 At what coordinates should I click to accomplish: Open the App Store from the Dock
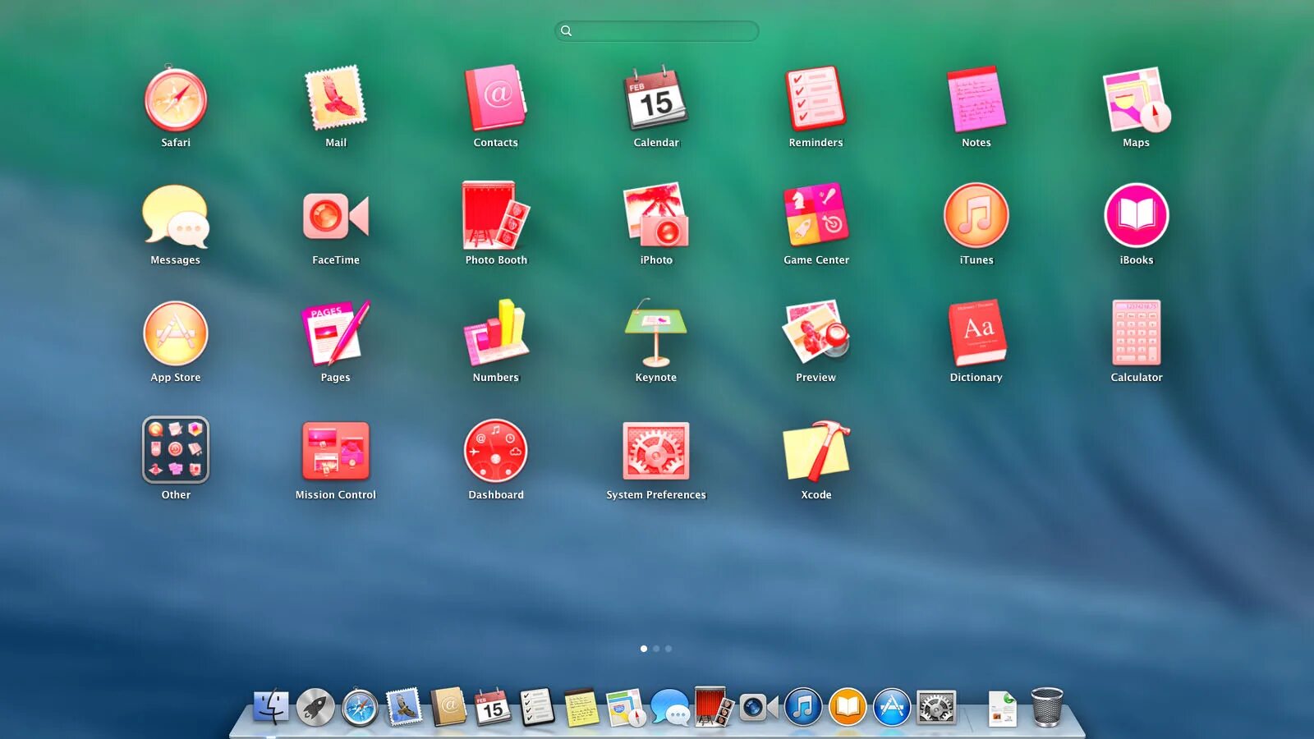point(892,707)
